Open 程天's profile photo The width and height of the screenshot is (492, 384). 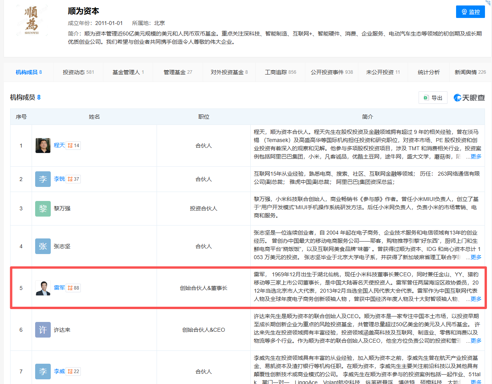coord(43,146)
